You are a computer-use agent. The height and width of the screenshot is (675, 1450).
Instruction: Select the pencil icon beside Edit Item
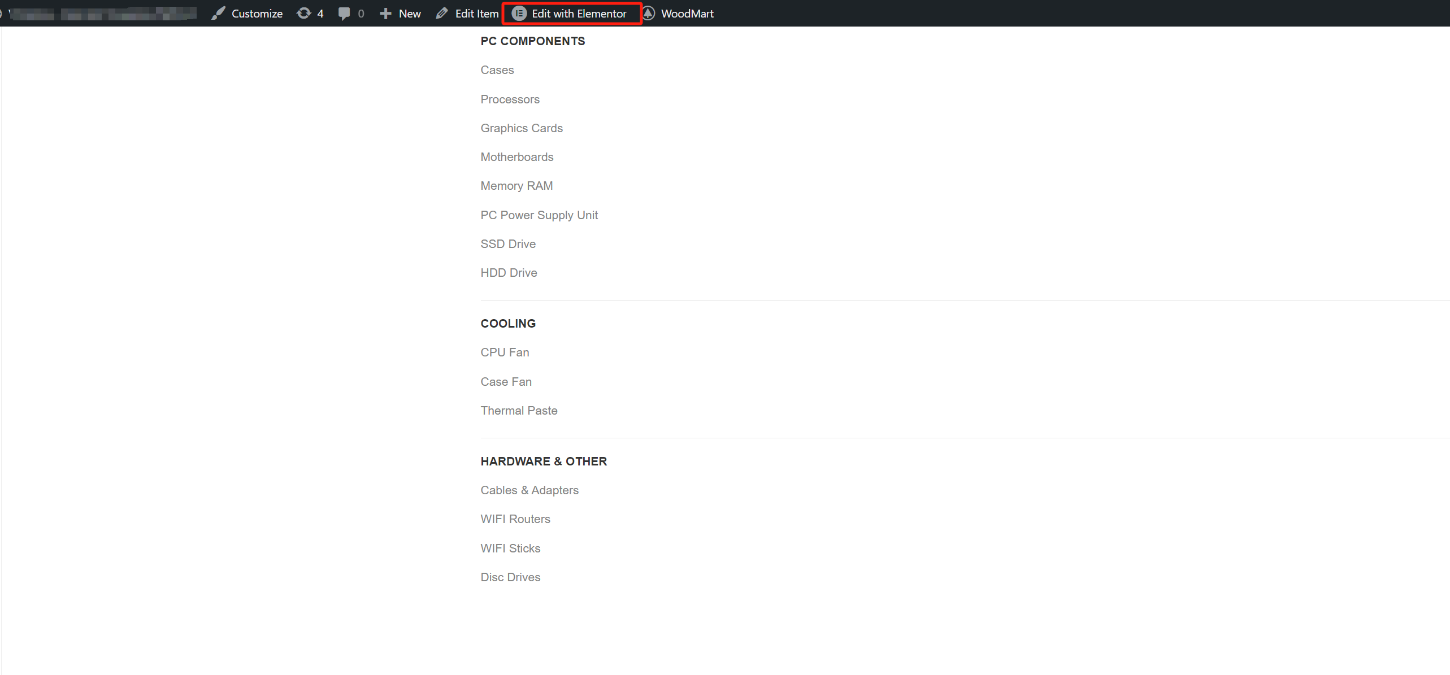tap(441, 13)
